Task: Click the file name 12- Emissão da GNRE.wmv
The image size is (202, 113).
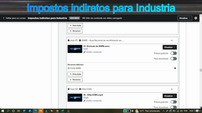Action: (x=96, y=46)
